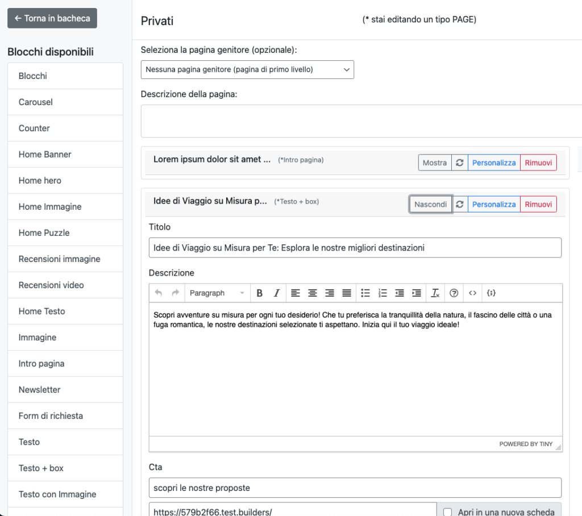Expand the Paragraph format dropdown
Viewport: 582px width, 516px height.
(x=217, y=293)
